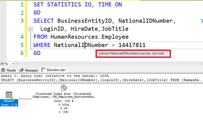Click the arrow connector between plan operators
The image size is (203, 120).
coord(25,99)
